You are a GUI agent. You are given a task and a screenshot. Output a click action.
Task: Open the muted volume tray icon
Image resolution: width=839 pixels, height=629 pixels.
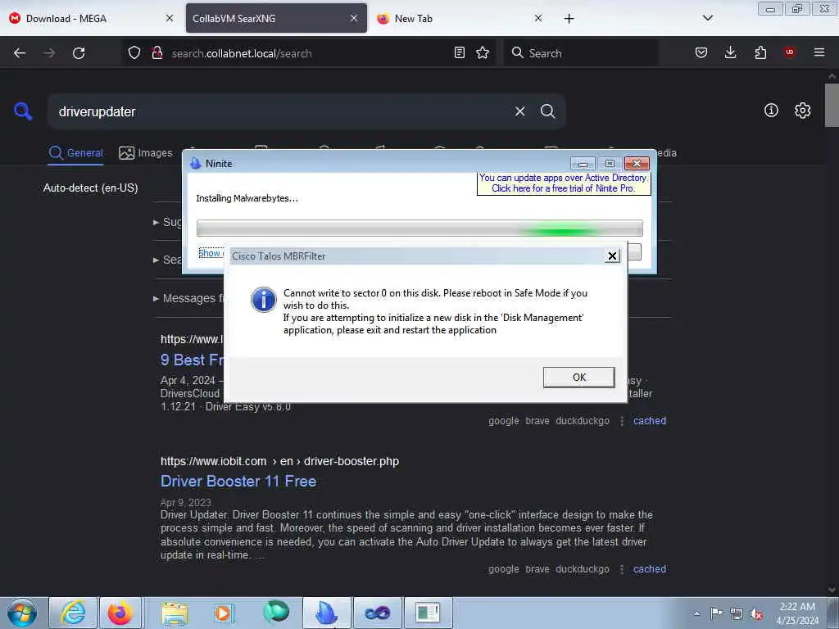[x=756, y=613]
